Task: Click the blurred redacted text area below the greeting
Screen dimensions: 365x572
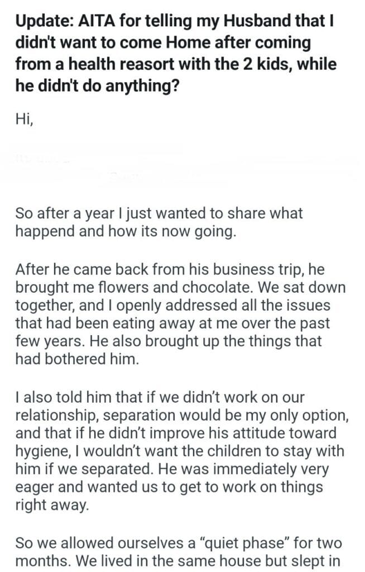Action: coord(179,165)
